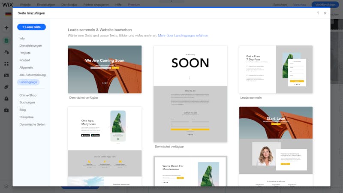
Task: Click Speichern in the top bar
Action: pos(280,5)
